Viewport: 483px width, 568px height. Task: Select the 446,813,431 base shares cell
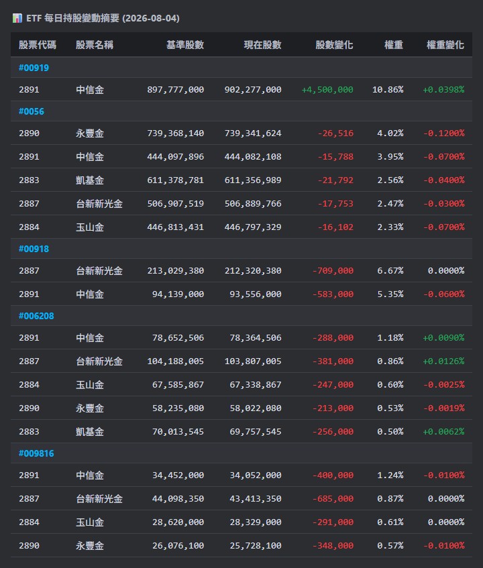tap(175, 227)
